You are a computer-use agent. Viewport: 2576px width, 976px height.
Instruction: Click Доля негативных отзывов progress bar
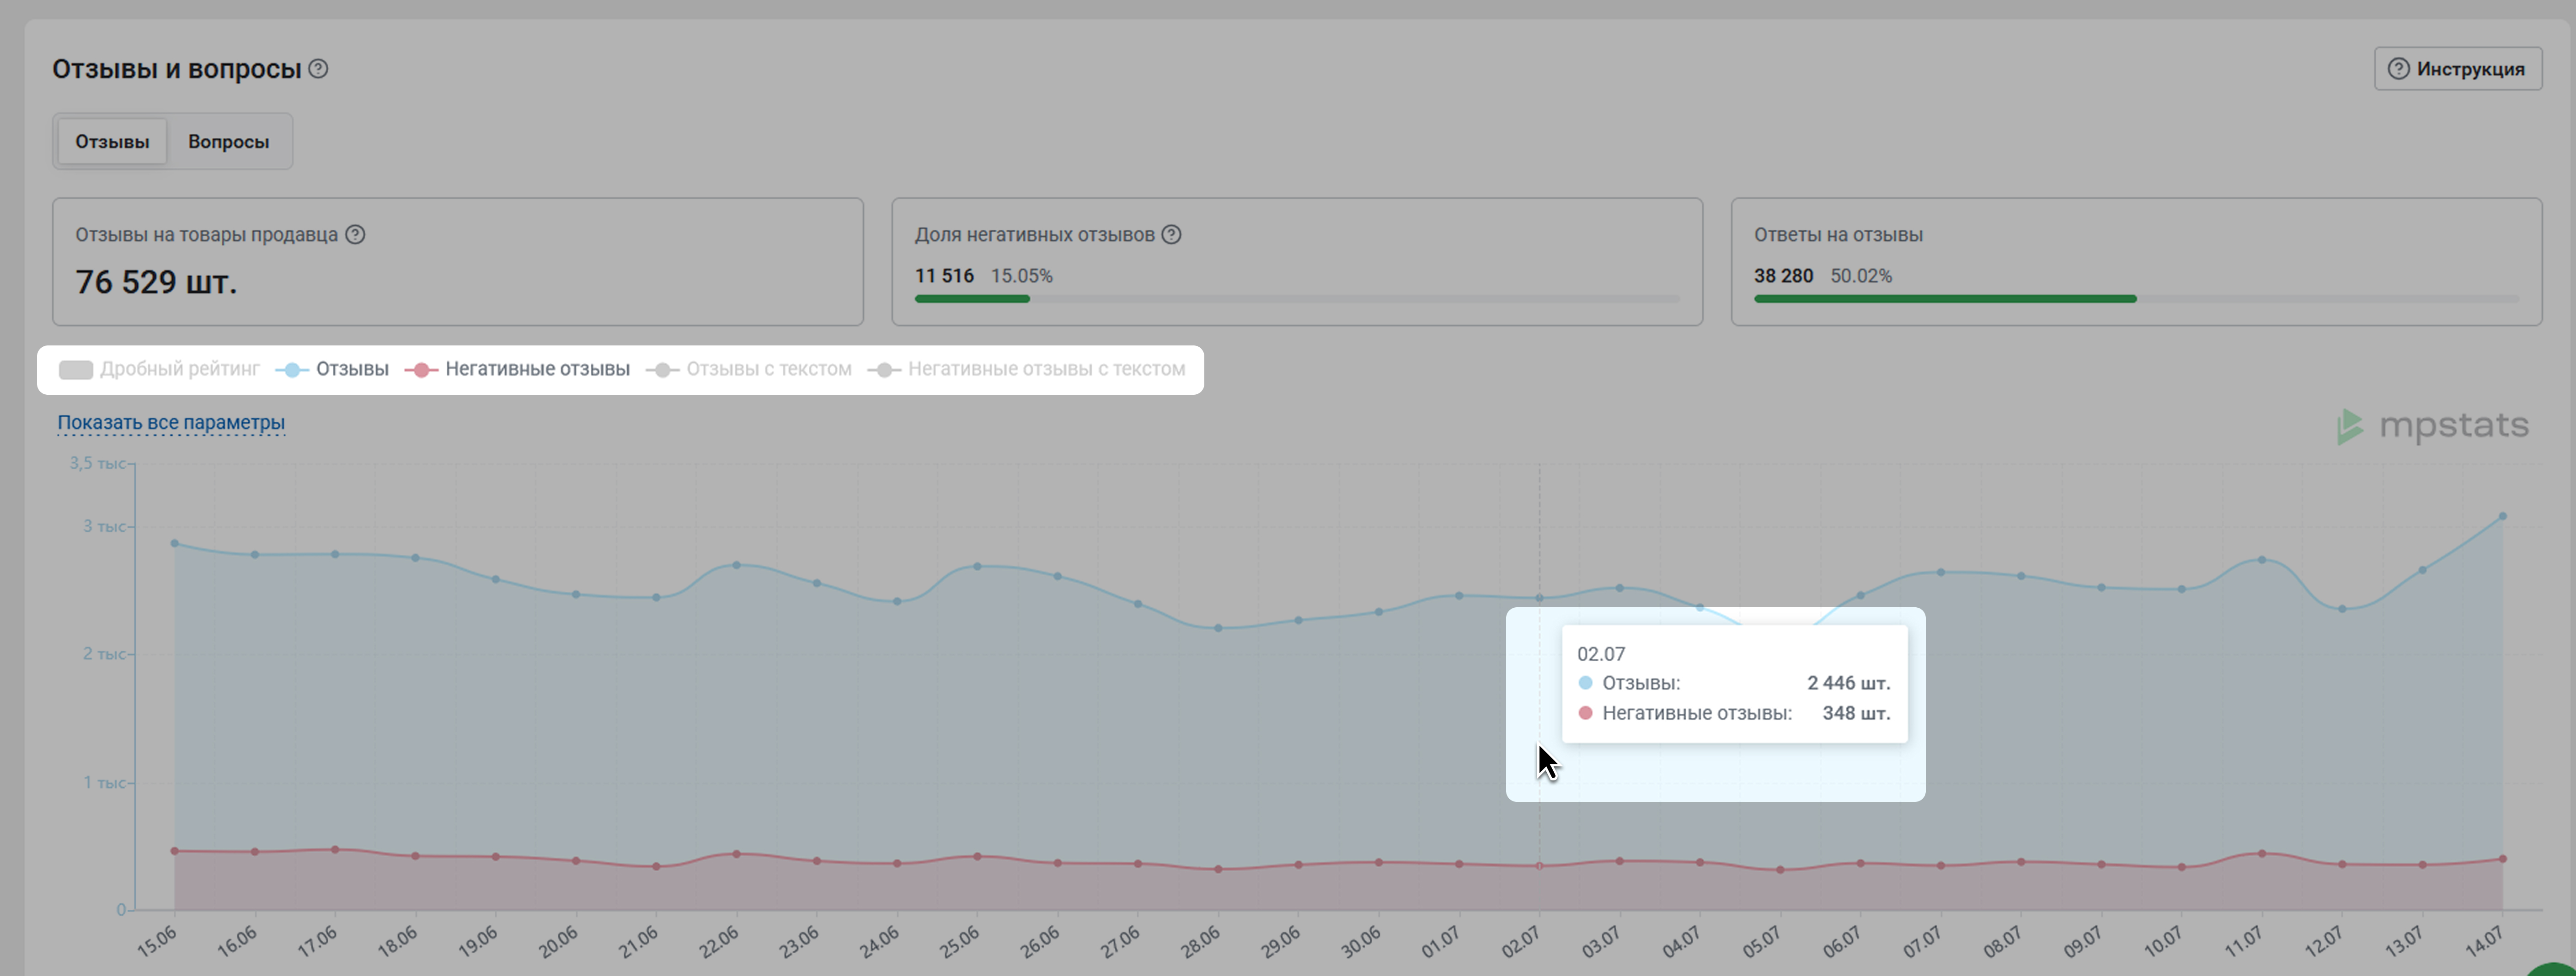pyautogui.click(x=1297, y=299)
